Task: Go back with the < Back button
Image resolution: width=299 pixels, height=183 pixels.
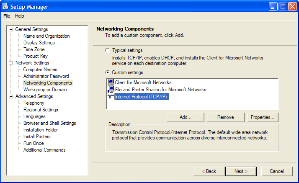Action: (209, 171)
